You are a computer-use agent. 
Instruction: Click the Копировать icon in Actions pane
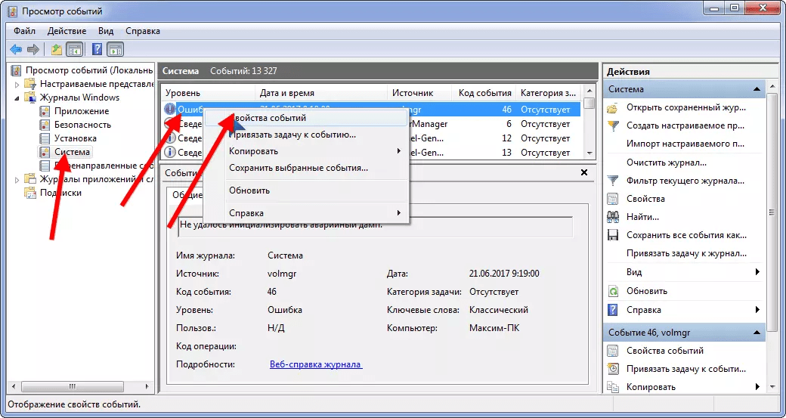coord(613,387)
